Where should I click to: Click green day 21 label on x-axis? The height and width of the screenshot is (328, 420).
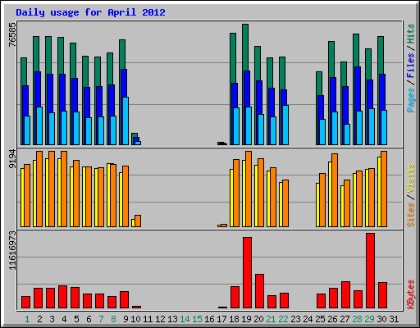pyautogui.click(x=271, y=319)
